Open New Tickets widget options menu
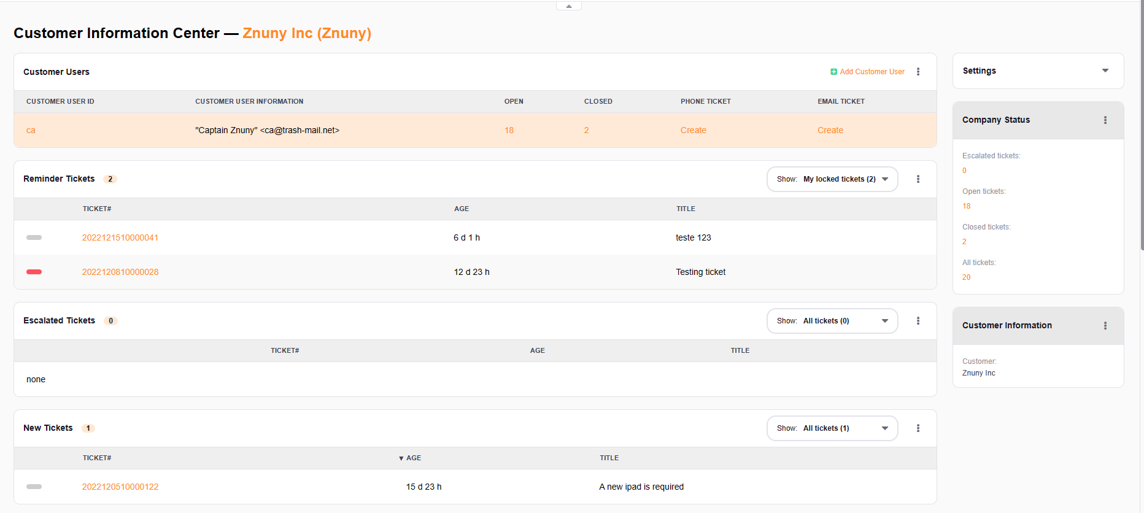 [918, 428]
